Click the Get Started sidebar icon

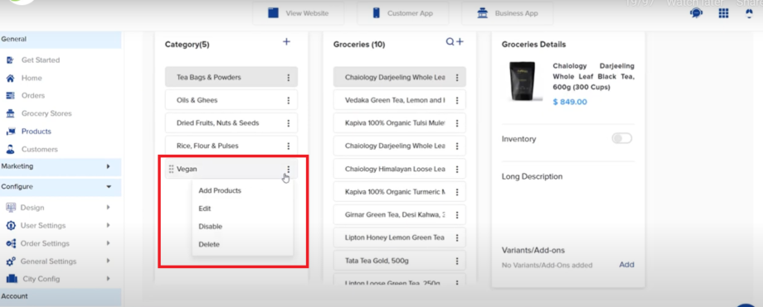coord(10,60)
